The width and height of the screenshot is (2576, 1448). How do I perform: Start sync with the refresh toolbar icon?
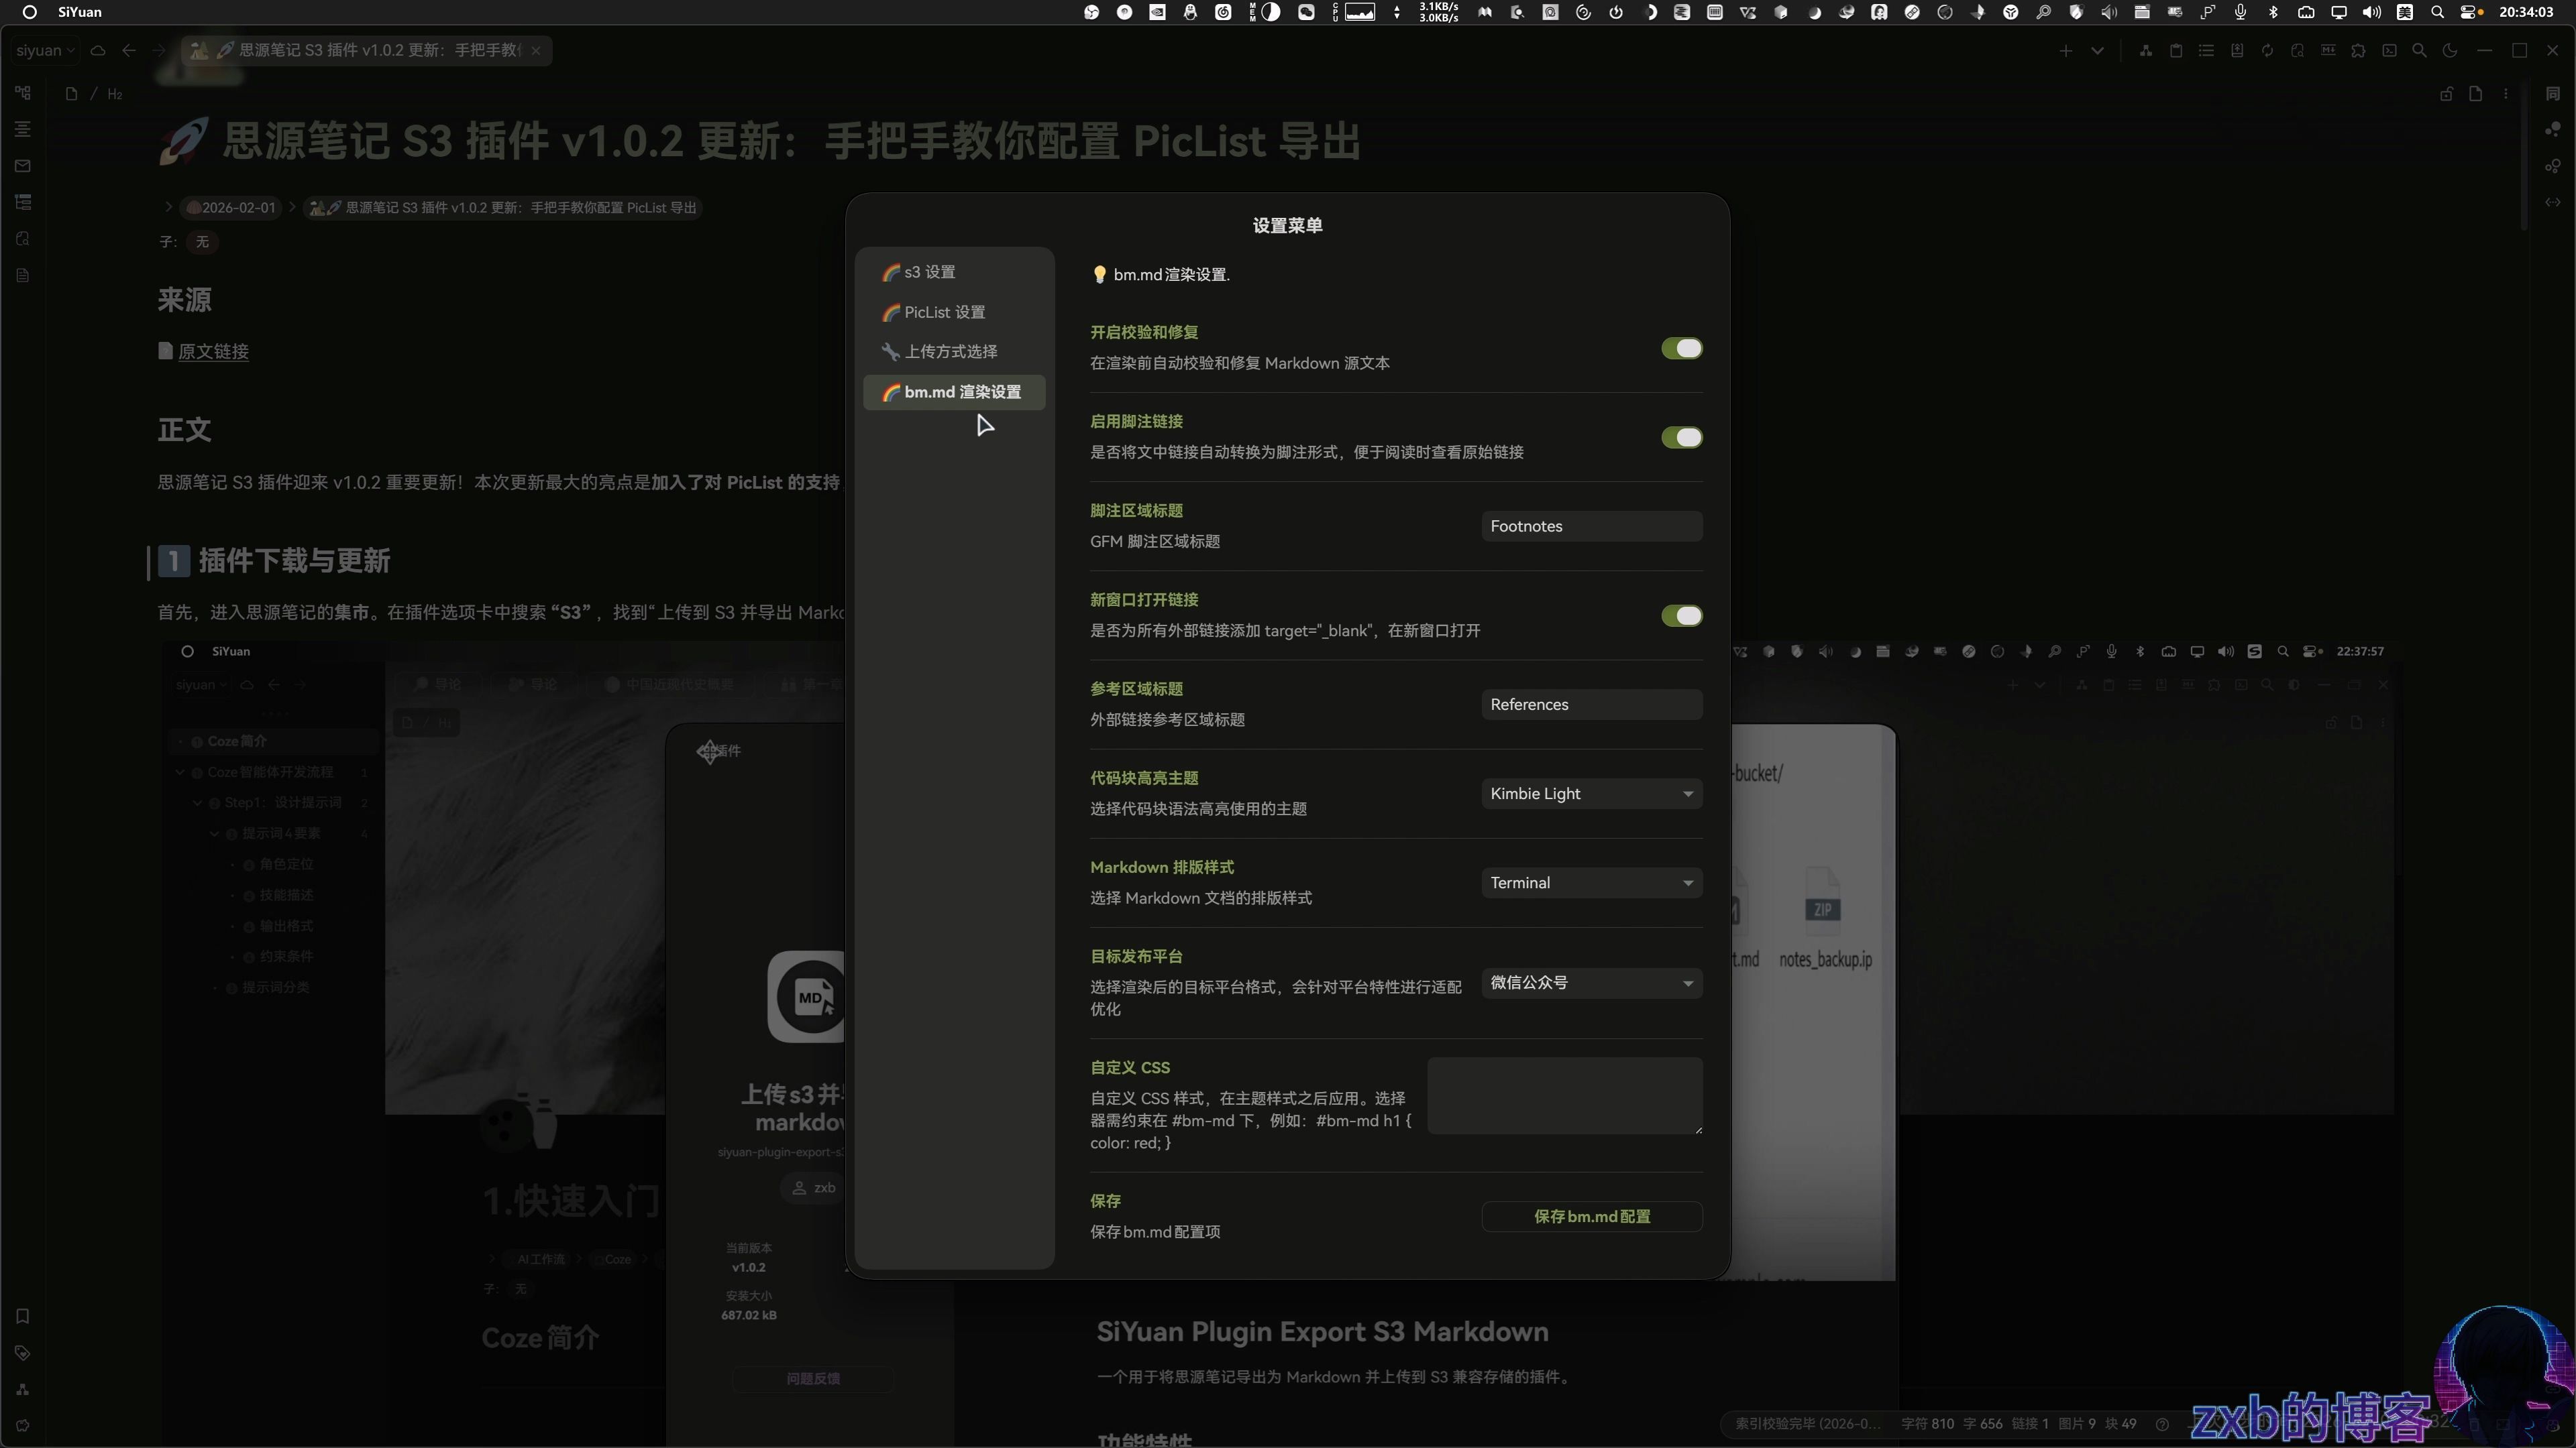[x=2268, y=51]
